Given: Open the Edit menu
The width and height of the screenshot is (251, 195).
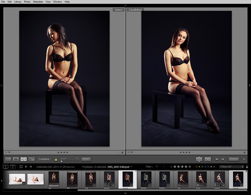Looking at the screenshot, I should tap(10, 2).
